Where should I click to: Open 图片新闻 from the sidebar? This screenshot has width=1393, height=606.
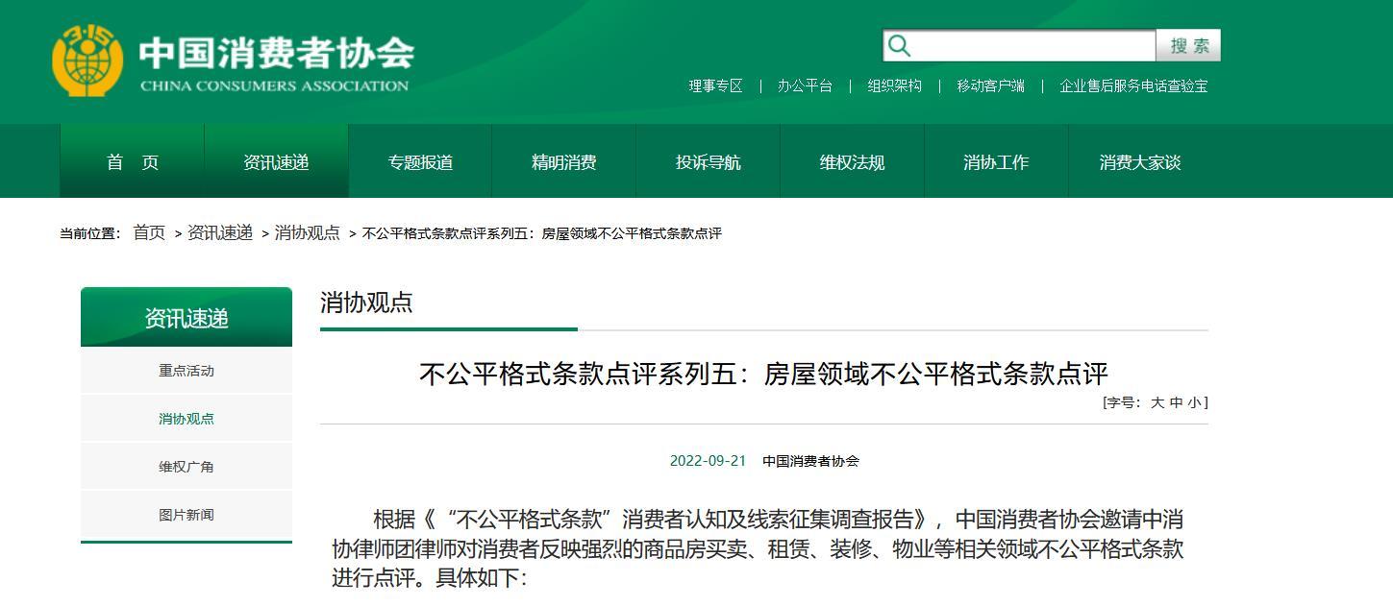coord(186,514)
